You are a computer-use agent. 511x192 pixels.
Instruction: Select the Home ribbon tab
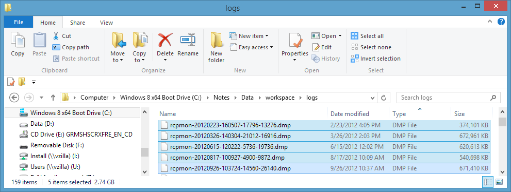[x=48, y=23]
